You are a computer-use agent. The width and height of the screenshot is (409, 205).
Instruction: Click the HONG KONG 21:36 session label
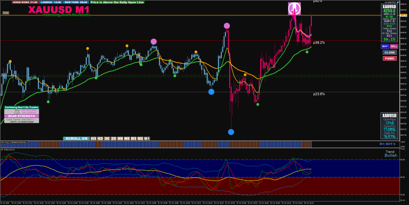point(25,2)
